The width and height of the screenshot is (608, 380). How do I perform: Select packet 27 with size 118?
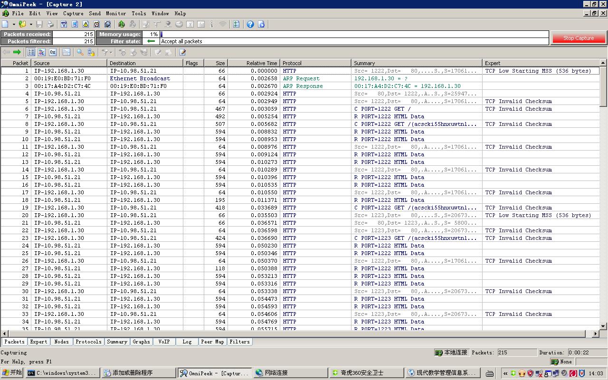coord(300,268)
